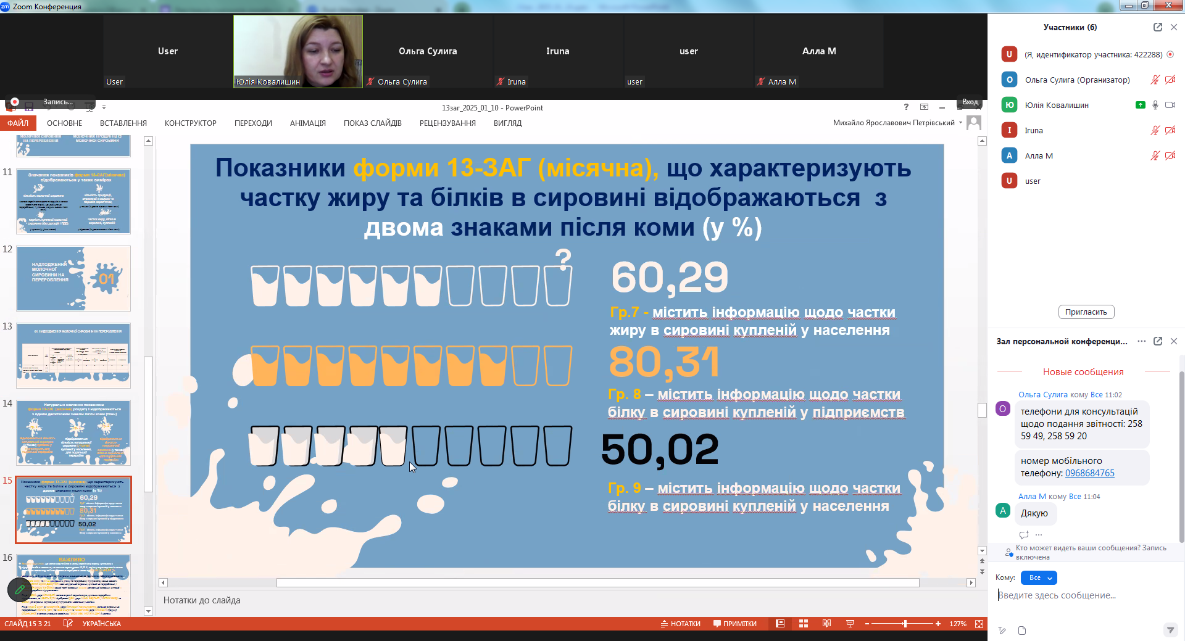Select slide 12 thumbnail
Screen dimensions: 1185x641
click(73, 278)
